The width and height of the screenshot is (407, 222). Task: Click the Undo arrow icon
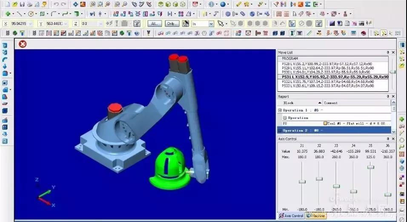(x=57, y=4)
